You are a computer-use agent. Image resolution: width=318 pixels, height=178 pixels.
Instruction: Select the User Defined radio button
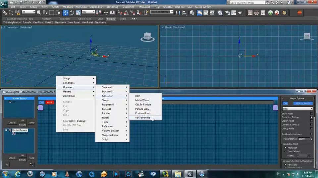(x=286, y=151)
